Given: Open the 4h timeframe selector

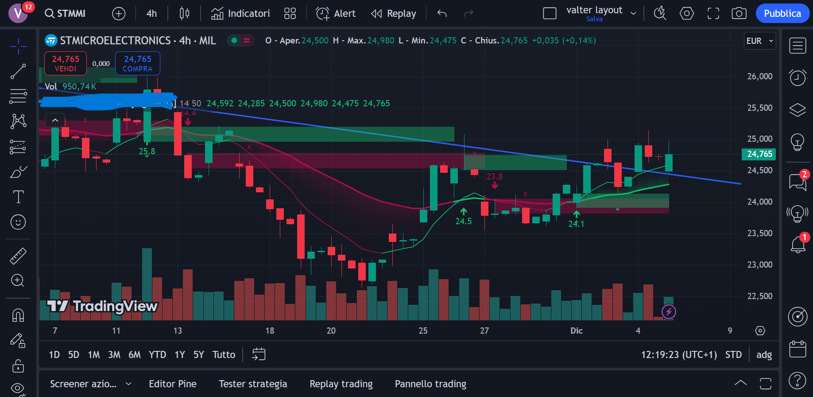Looking at the screenshot, I should click(151, 13).
